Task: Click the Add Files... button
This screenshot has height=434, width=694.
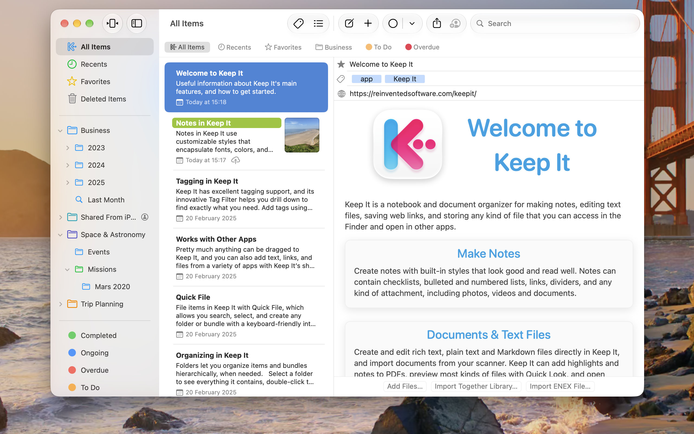Action: (405, 386)
